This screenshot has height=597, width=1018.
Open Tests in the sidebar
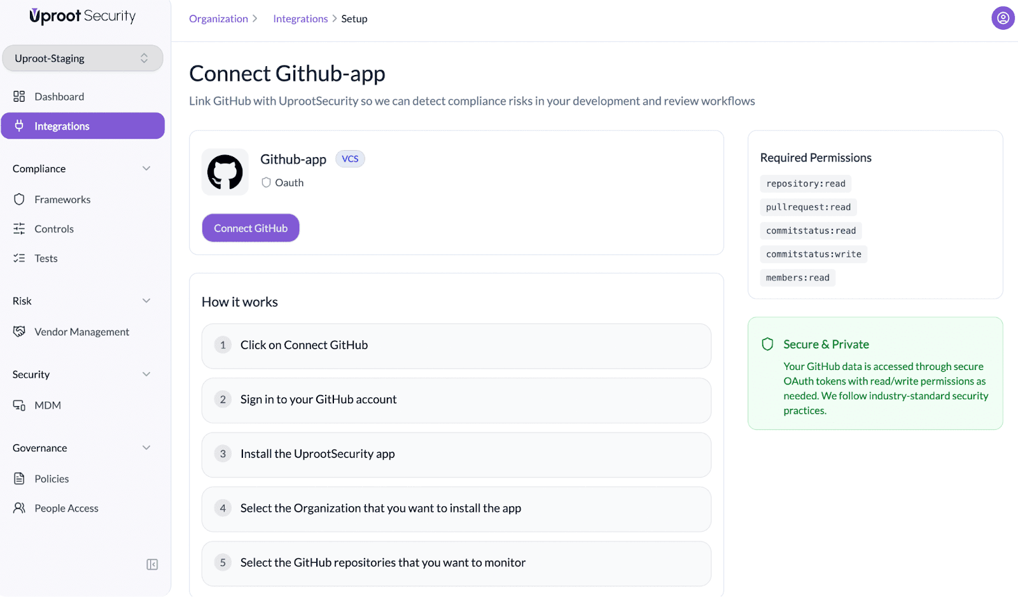click(x=46, y=258)
